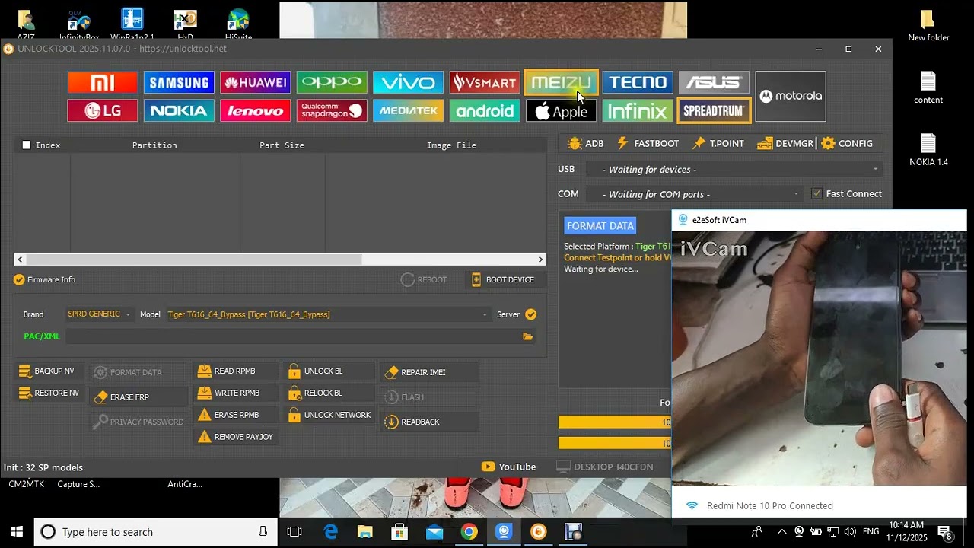Click the ERASE FRP button
974x548 pixels.
tap(138, 397)
